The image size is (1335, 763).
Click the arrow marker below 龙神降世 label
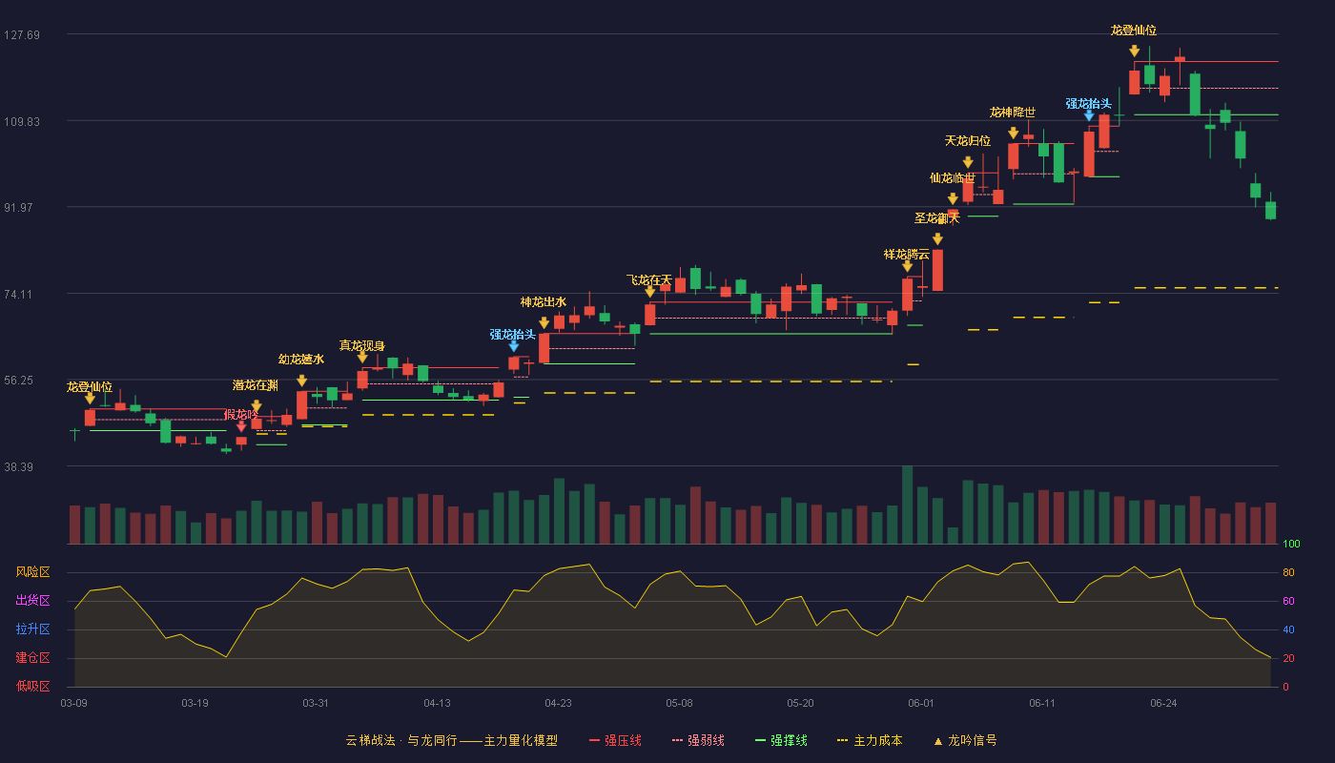[x=1013, y=134]
